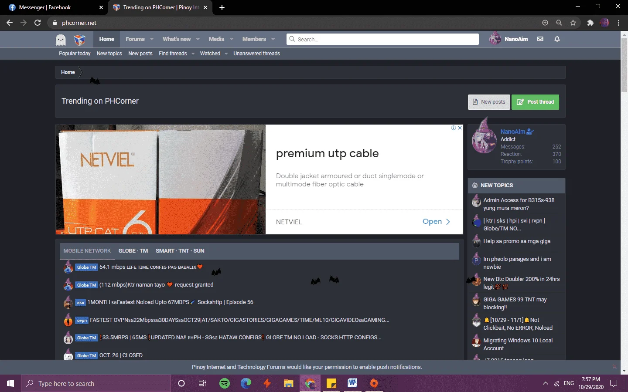Open thread 'Admin Access for B315s-938'
The height and width of the screenshot is (392, 628).
click(519, 204)
